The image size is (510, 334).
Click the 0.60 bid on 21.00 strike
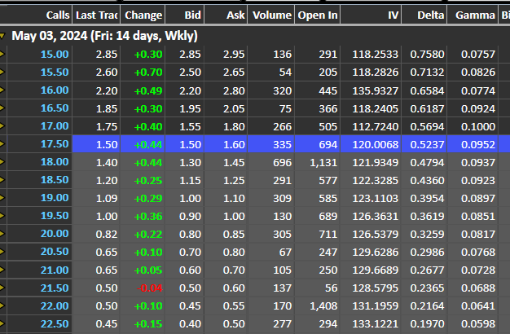coord(190,270)
